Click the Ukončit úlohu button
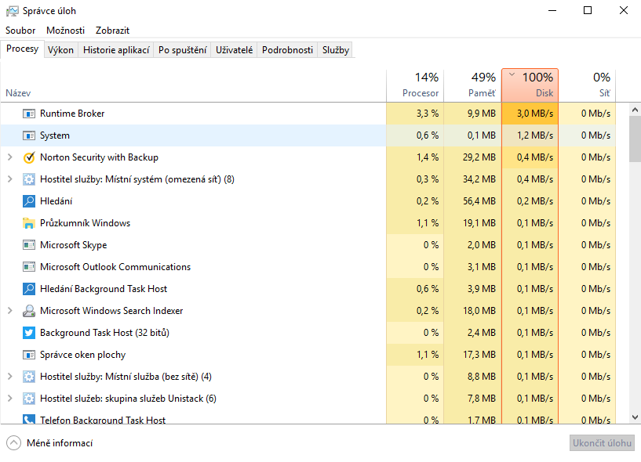 click(602, 443)
